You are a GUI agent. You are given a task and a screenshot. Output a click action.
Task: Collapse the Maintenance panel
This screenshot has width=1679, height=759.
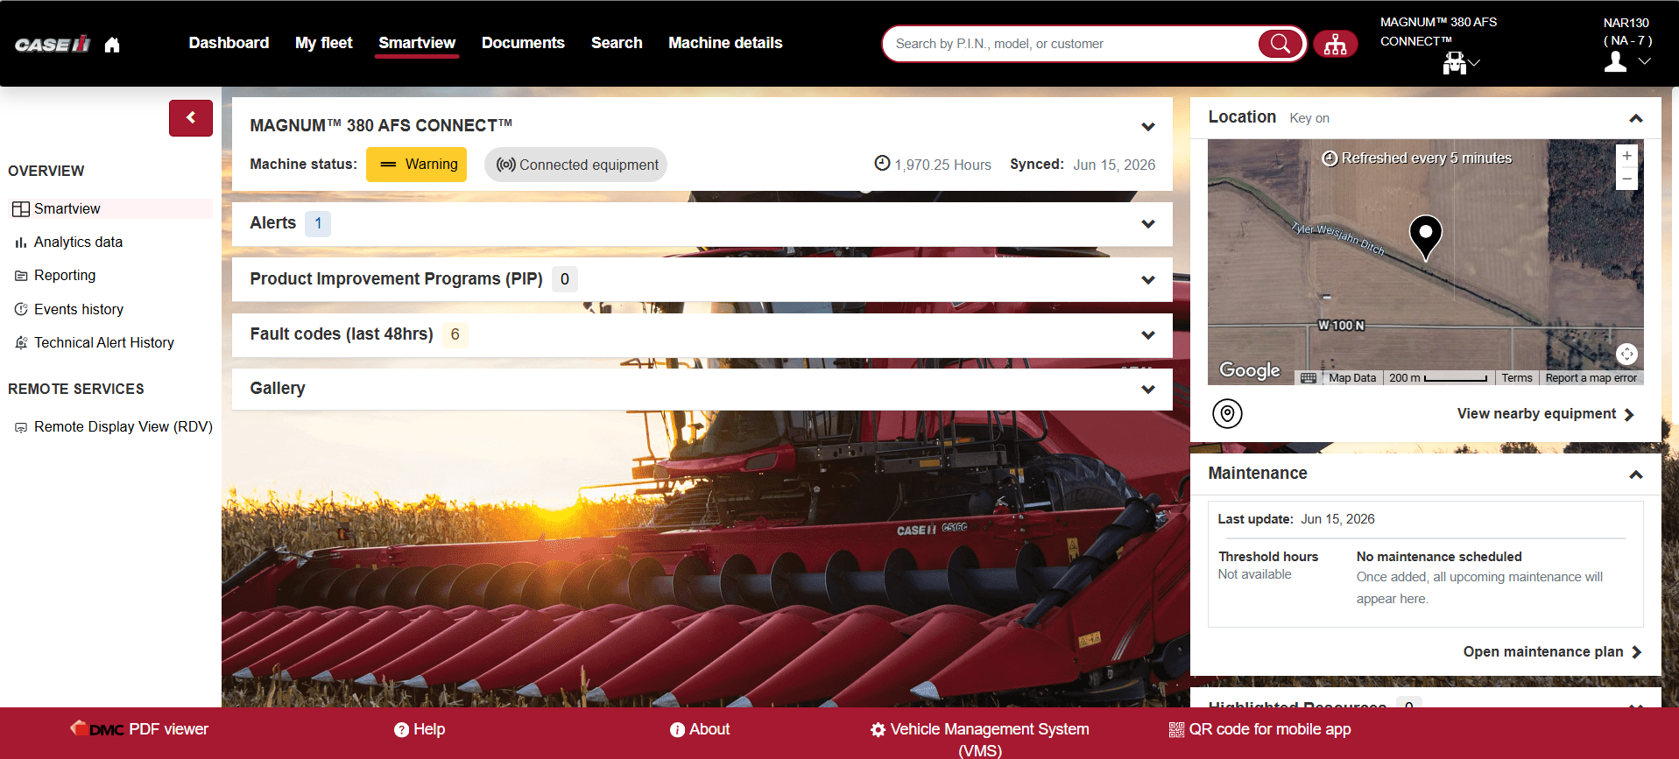pos(1635,474)
